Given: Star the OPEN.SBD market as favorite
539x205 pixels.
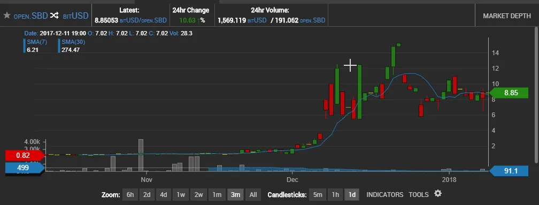Looking at the screenshot, I should (7, 16).
